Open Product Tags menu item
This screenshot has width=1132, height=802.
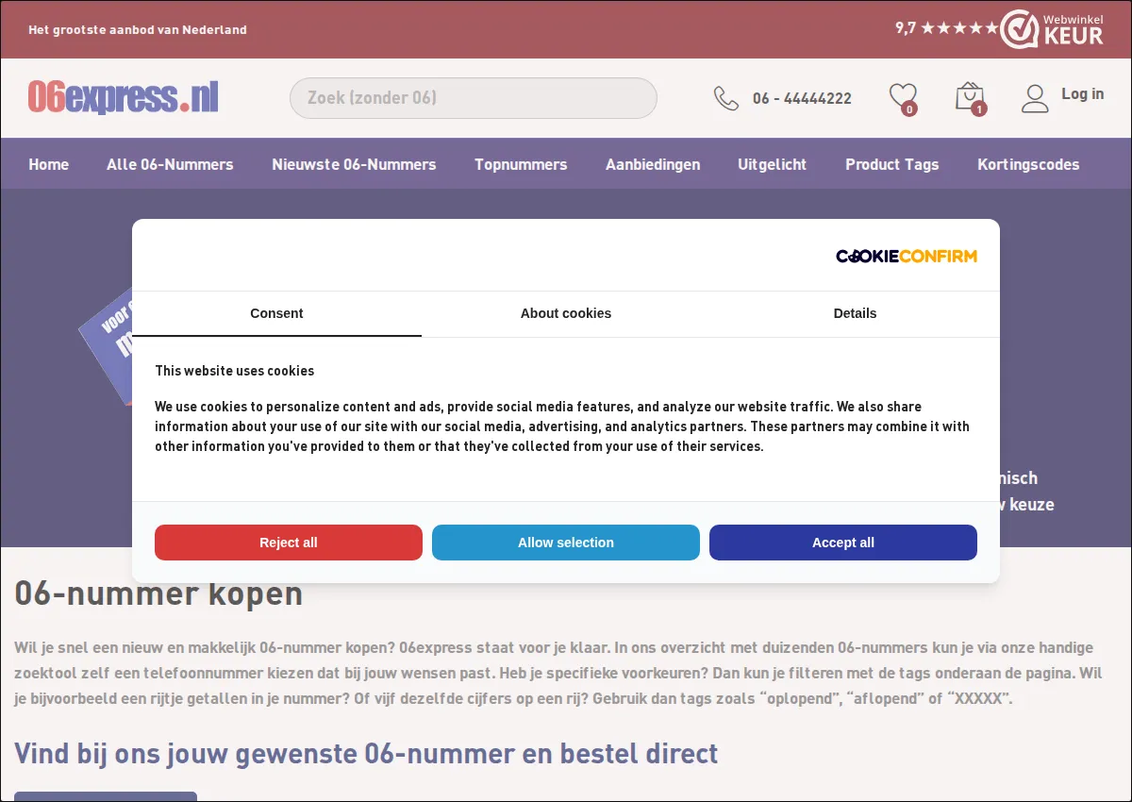tap(892, 164)
